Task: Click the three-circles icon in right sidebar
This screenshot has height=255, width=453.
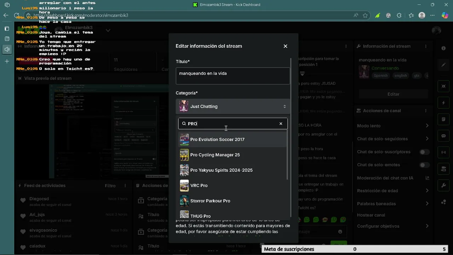Action: 443,202
